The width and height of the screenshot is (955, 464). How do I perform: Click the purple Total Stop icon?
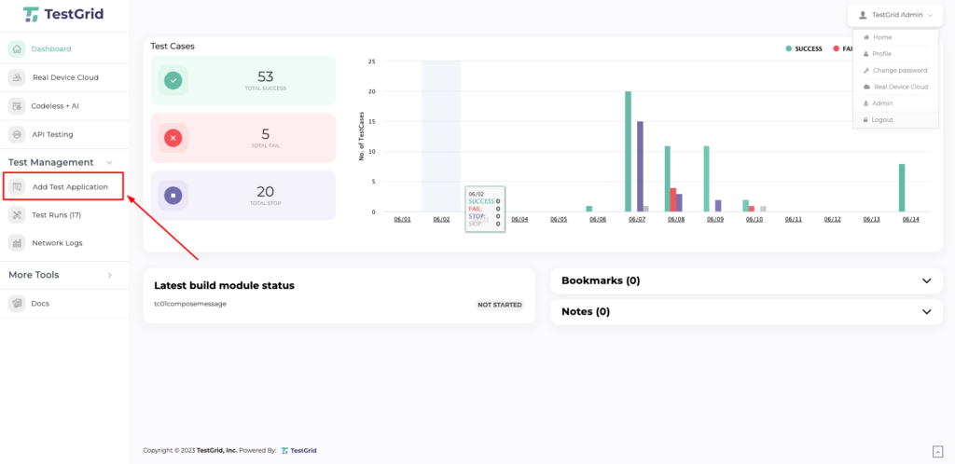click(173, 196)
